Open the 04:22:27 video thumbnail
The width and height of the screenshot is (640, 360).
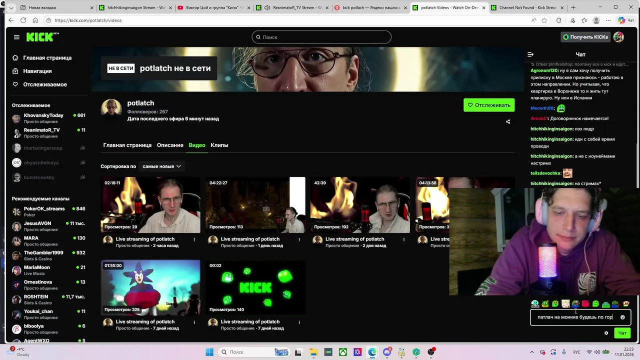[255, 205]
